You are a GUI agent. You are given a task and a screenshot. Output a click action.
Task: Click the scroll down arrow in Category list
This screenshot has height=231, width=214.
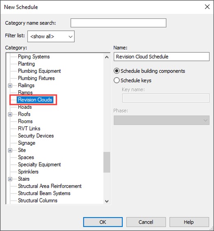[x=107, y=201]
